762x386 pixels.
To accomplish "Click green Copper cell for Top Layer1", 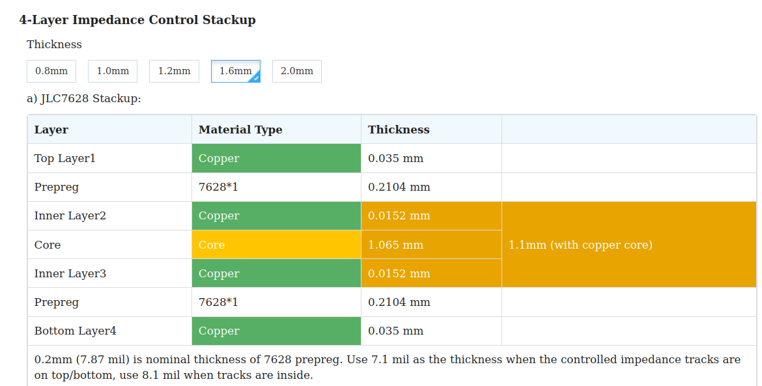I will (276, 158).
